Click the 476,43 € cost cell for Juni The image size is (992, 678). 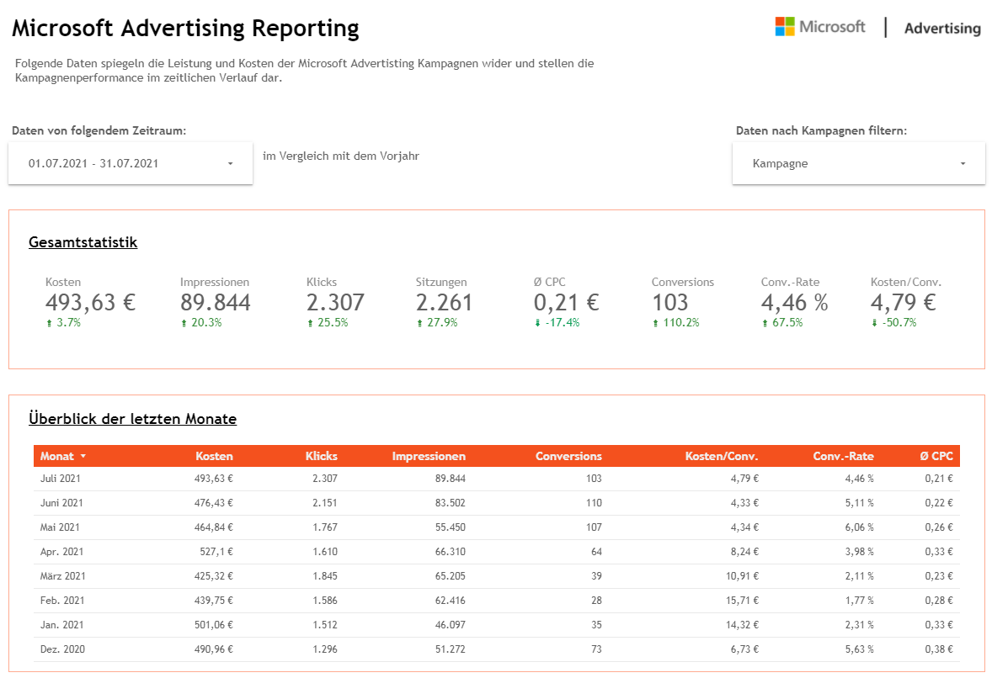[213, 503]
